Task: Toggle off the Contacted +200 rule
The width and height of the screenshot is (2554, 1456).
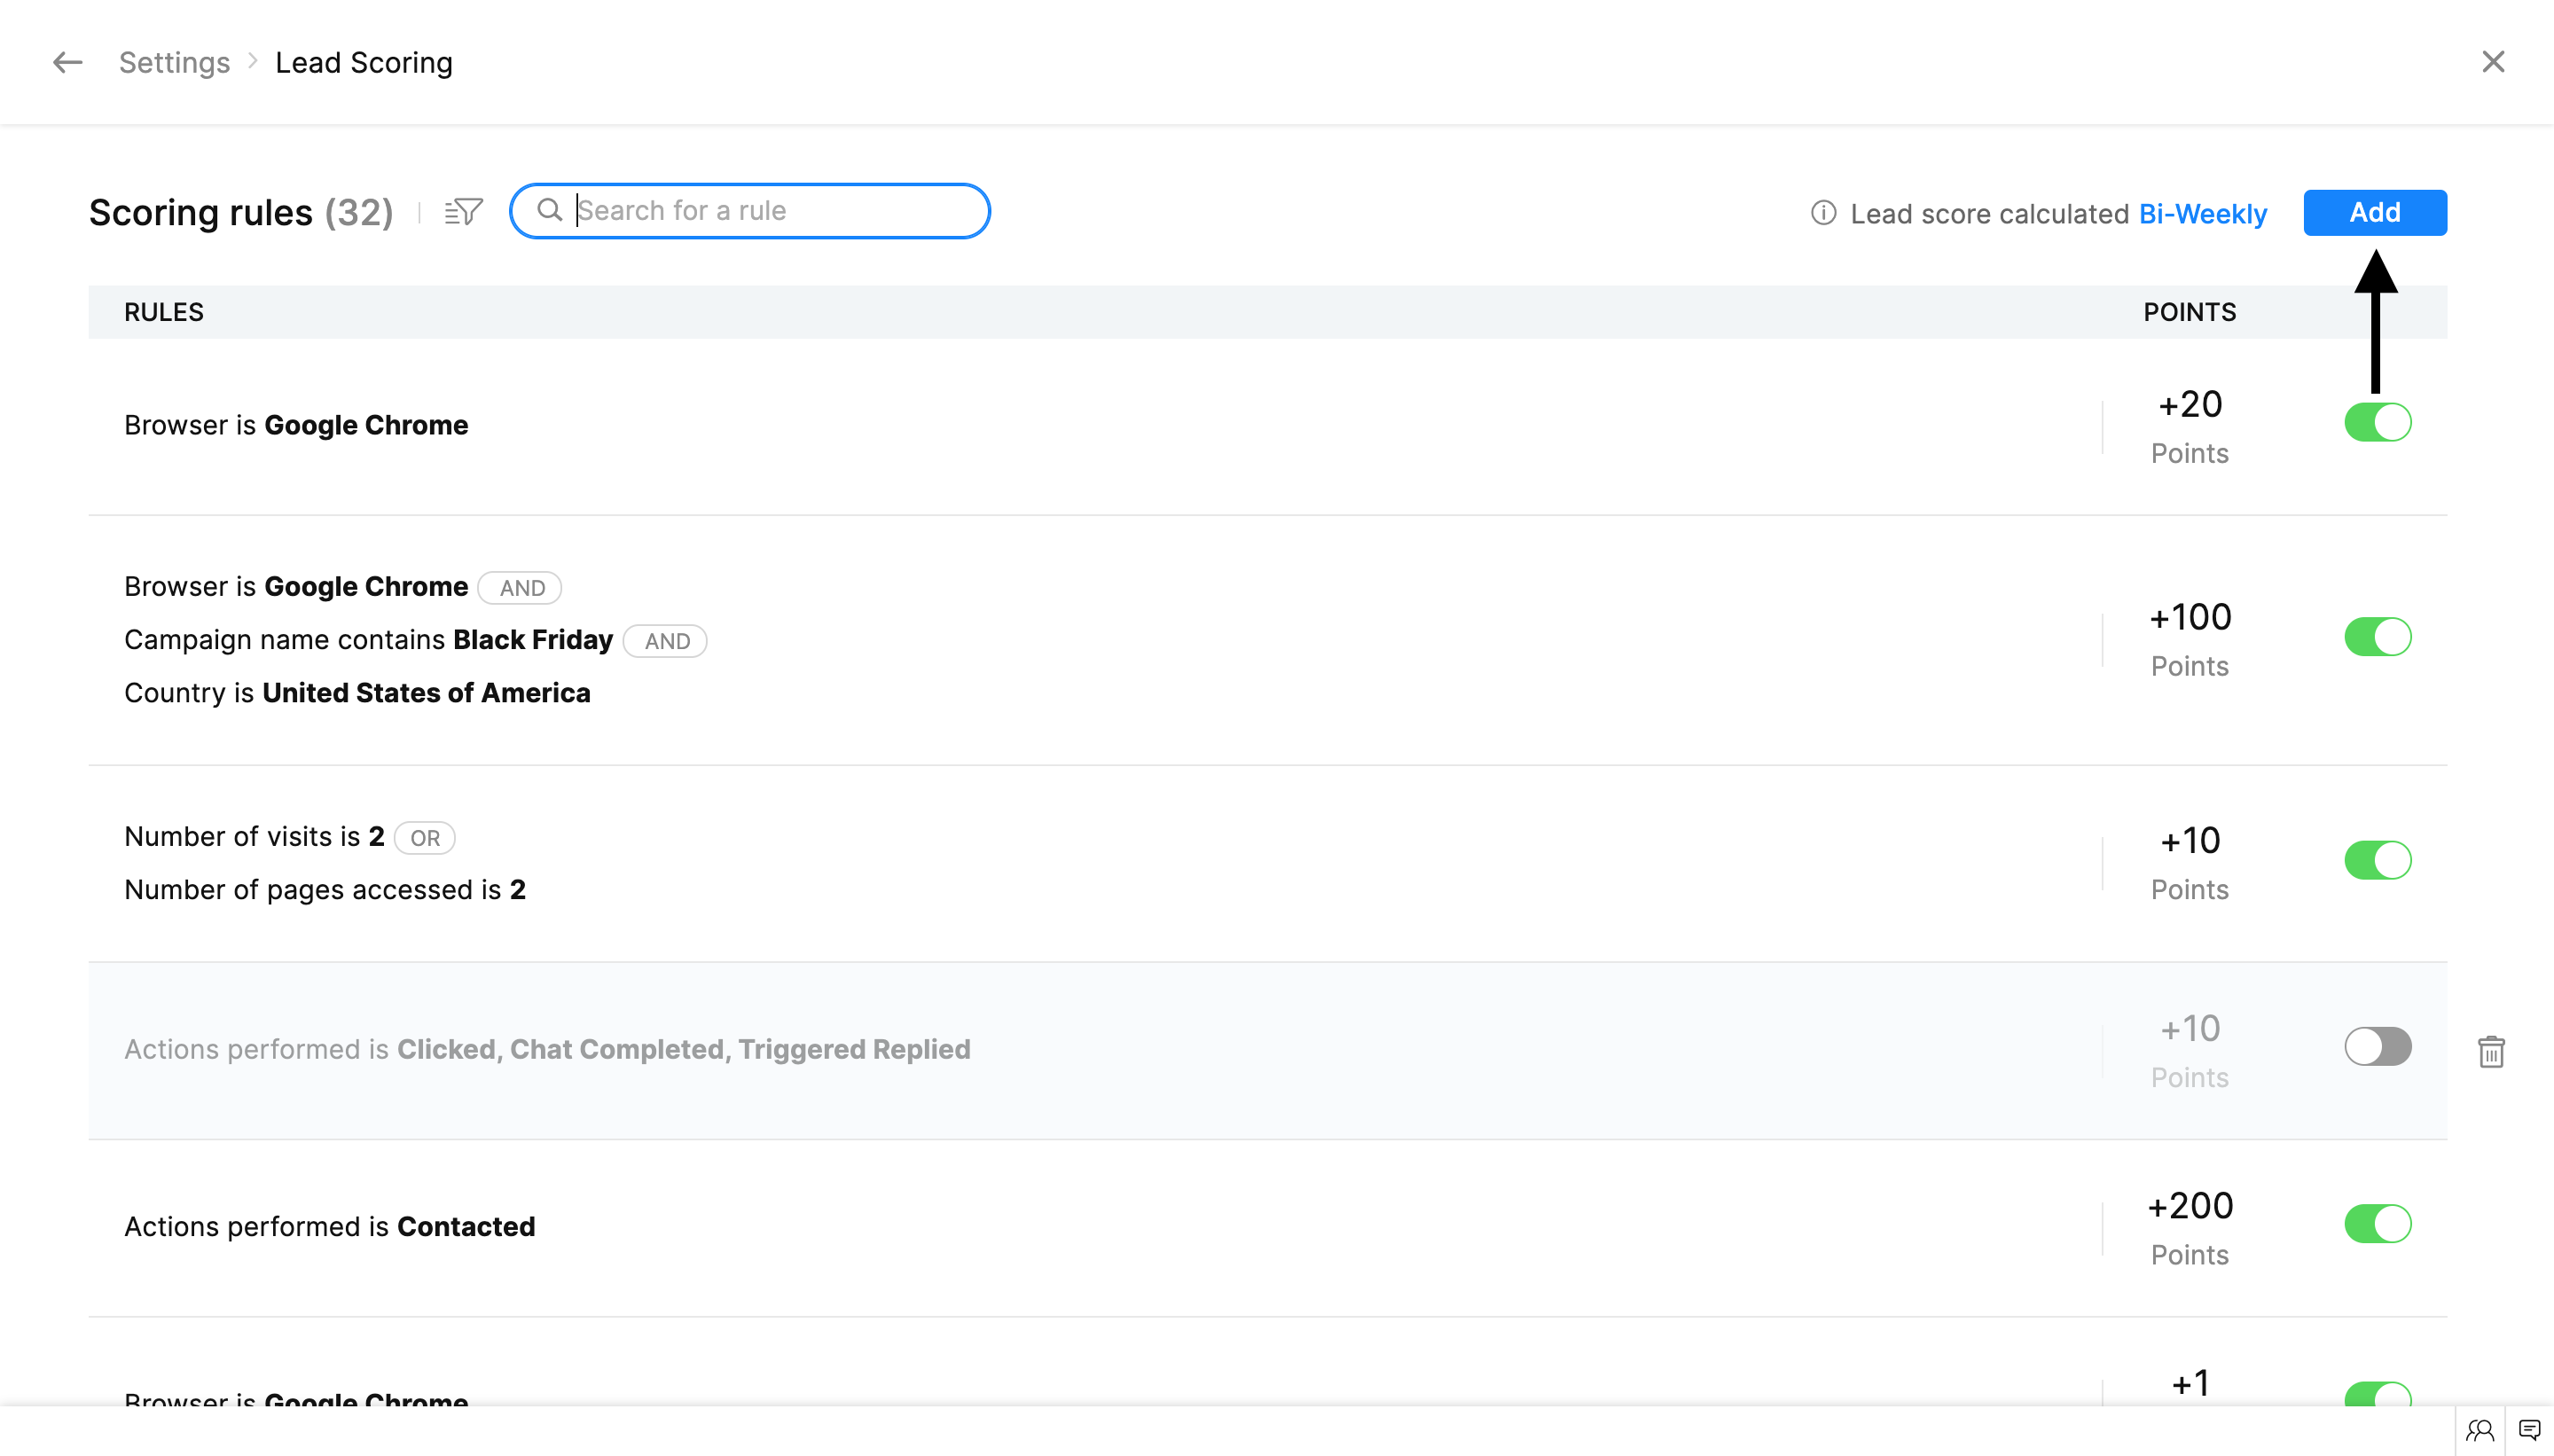Action: coord(2377,1224)
